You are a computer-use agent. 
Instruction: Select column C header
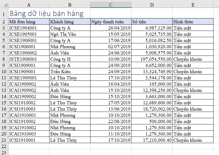point(111,5)
